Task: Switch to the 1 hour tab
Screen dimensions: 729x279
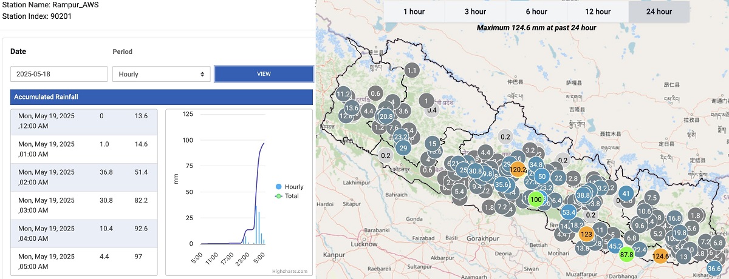Action: coord(414,12)
